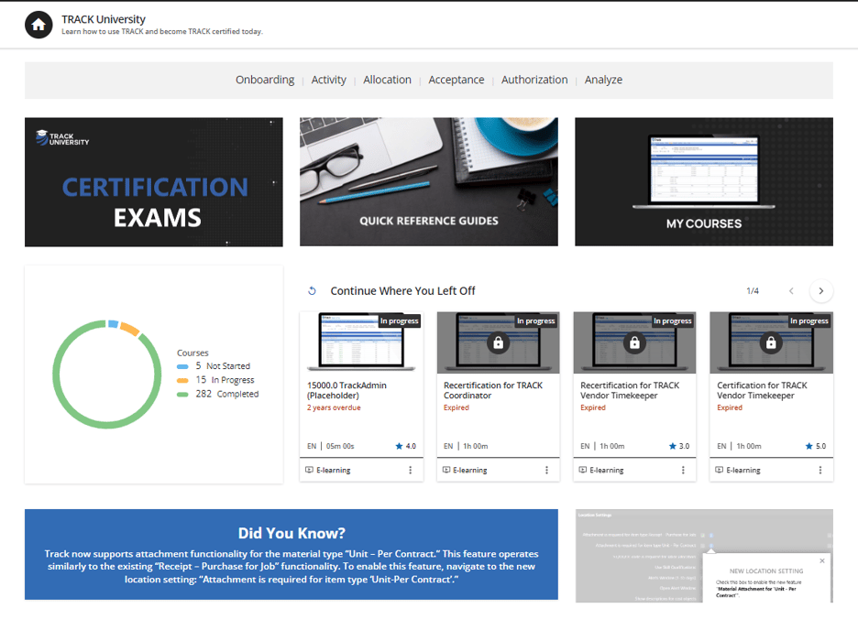Viewport: 858px width, 619px height.
Task: Advance course carousel with right chevron
Action: click(x=820, y=290)
